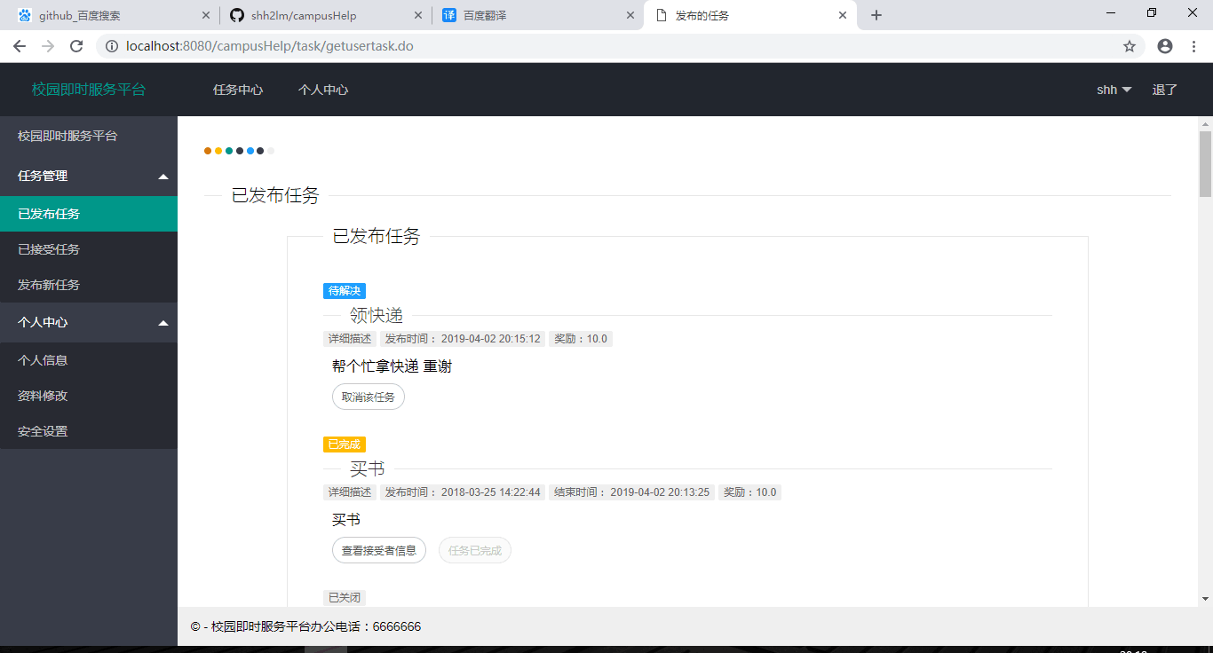Click the 查看接受者信息 button
The height and width of the screenshot is (653, 1213).
coord(379,550)
